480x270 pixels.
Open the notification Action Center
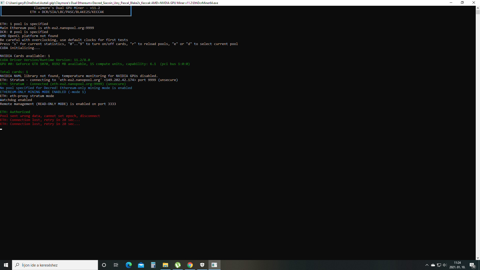coord(472,265)
